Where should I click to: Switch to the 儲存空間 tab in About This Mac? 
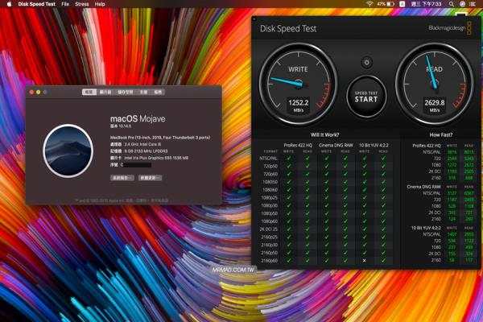point(126,92)
